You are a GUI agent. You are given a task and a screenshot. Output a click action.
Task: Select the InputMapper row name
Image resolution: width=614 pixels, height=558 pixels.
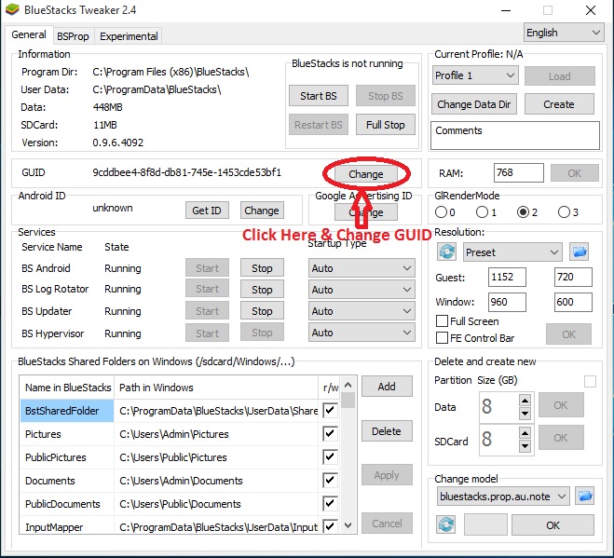[54, 527]
